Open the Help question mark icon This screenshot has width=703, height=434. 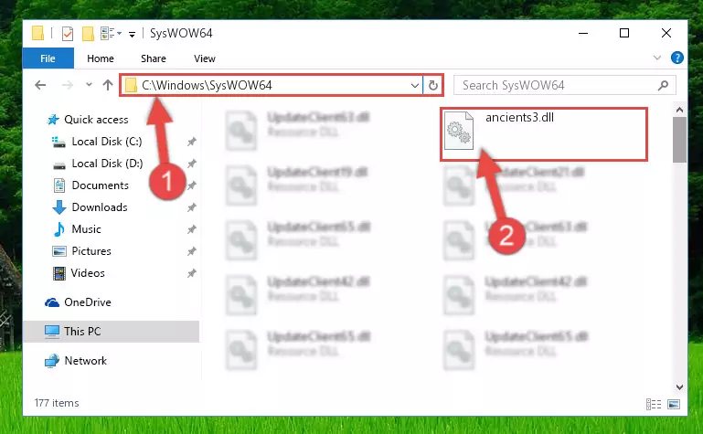tap(677, 58)
